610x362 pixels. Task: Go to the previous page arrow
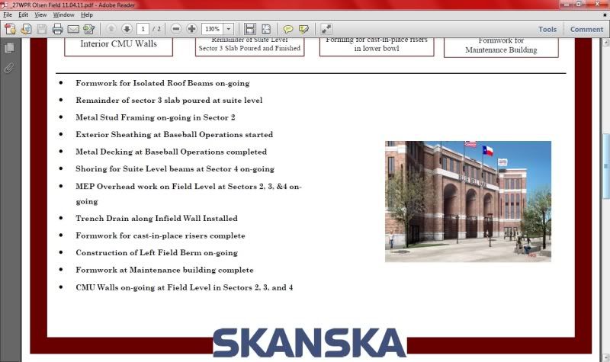tap(111, 30)
